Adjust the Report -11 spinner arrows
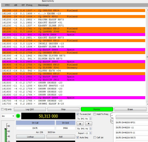 click(90, 133)
